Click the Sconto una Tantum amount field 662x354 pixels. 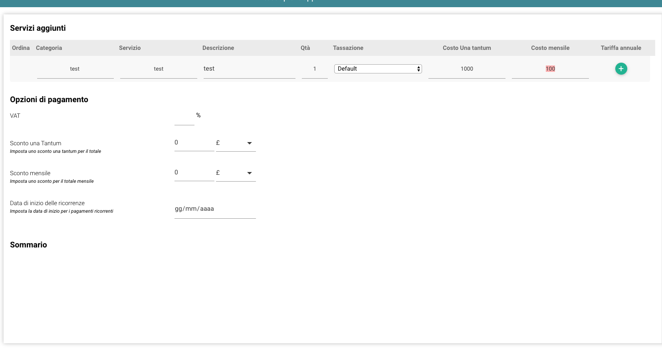click(194, 143)
